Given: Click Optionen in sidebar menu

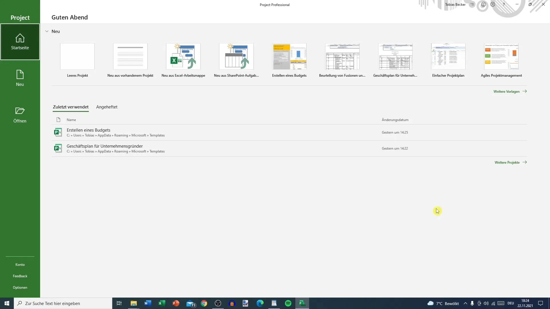Looking at the screenshot, I should click(20, 288).
